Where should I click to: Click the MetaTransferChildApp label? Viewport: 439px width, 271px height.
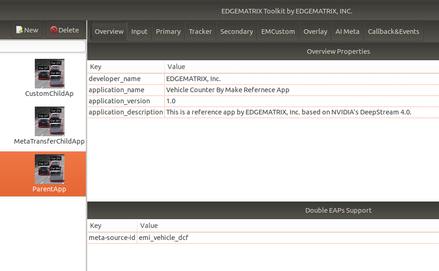[x=49, y=141]
